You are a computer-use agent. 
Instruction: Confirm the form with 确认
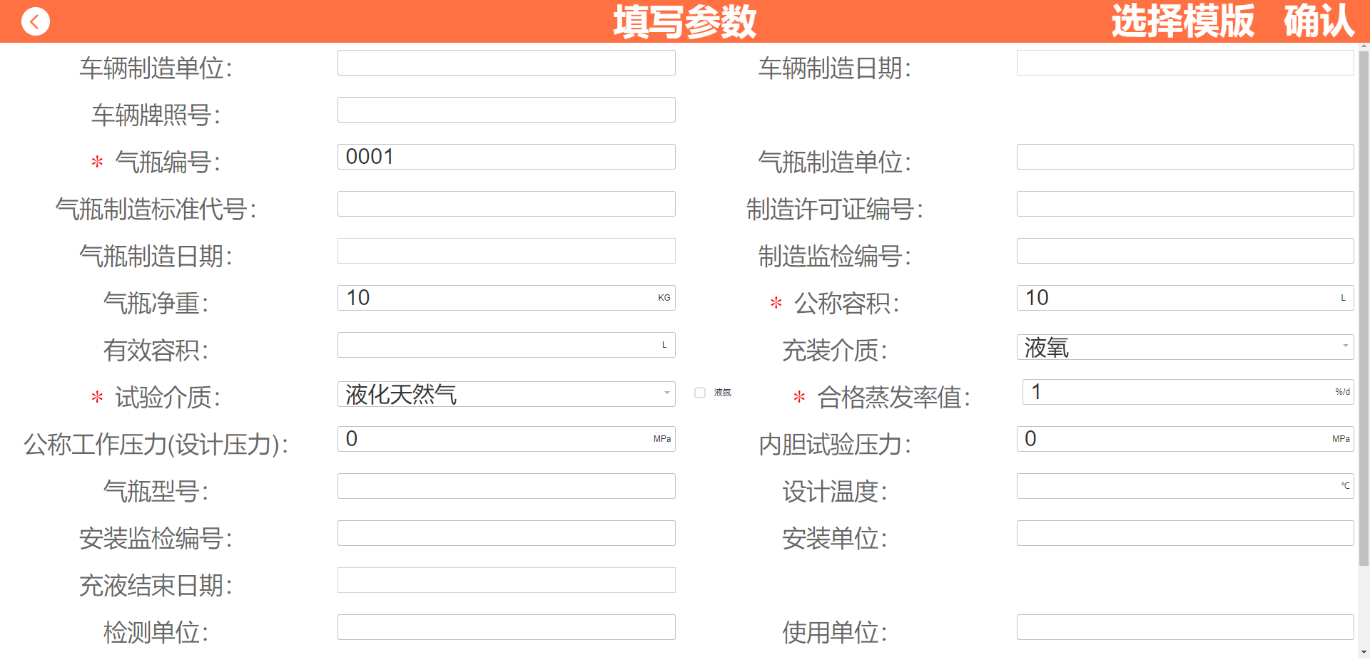pyautogui.click(x=1319, y=21)
